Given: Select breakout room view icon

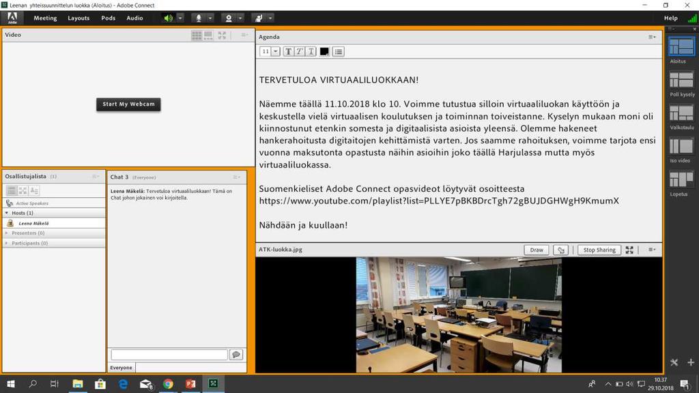Looking at the screenshot, I should click(23, 191).
